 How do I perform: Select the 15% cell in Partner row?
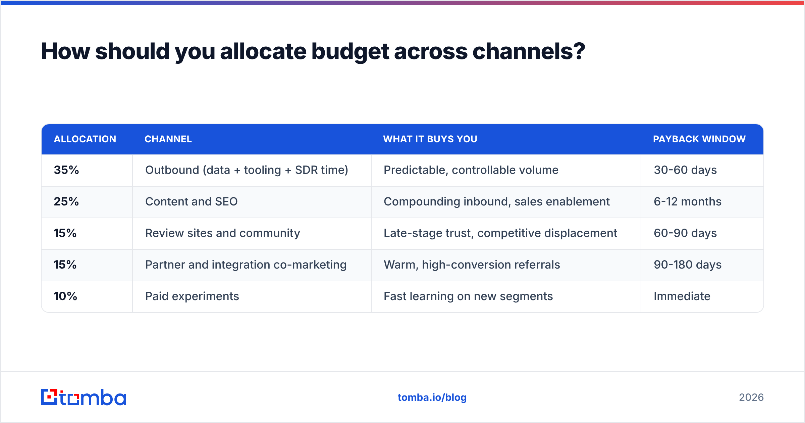87,265
